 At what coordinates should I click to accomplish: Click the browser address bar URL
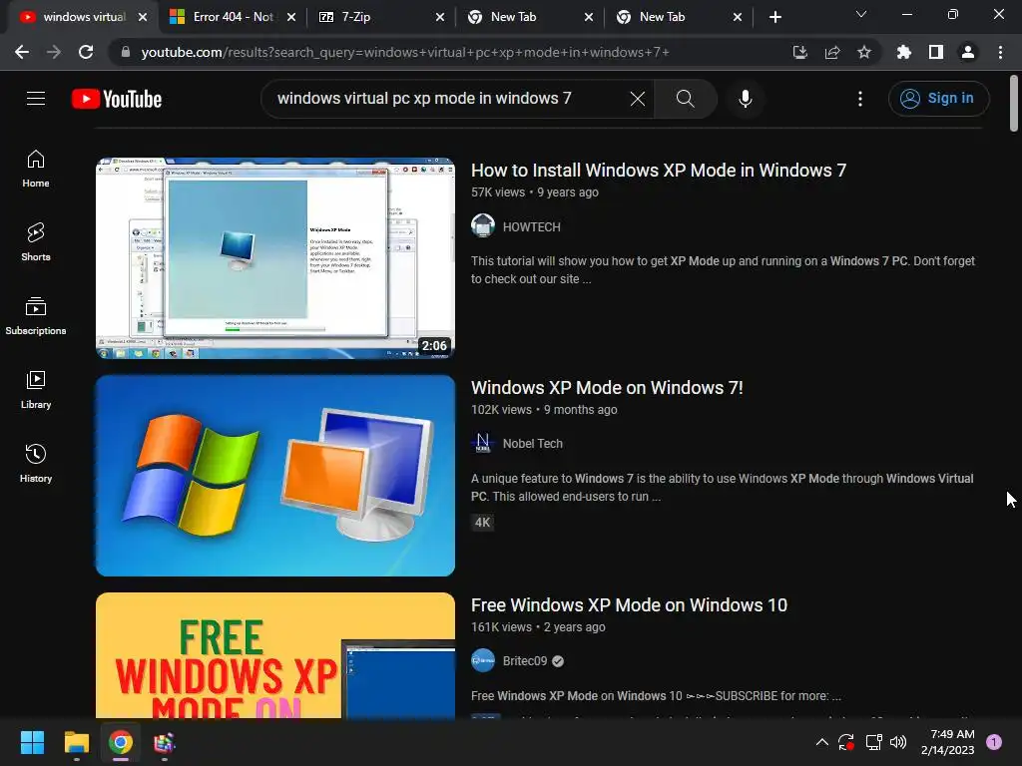[405, 52]
